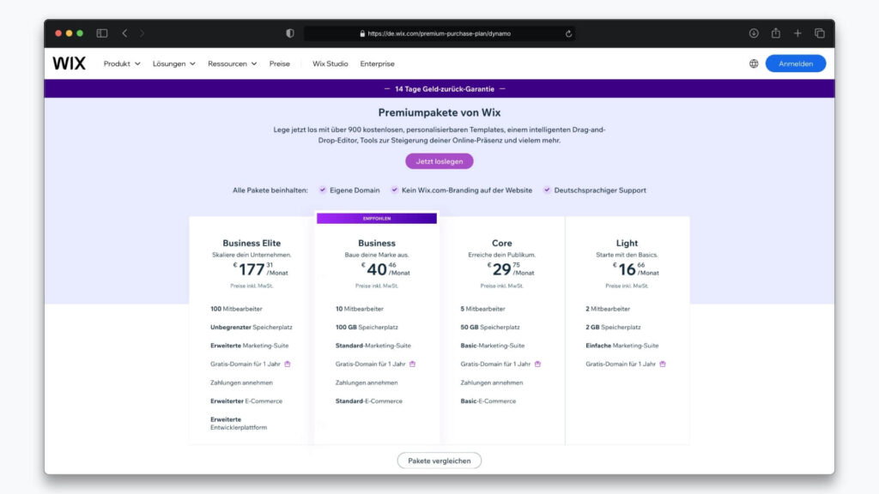This screenshot has width=879, height=494.
Task: Click the address bar URL field
Action: pyautogui.click(x=439, y=33)
